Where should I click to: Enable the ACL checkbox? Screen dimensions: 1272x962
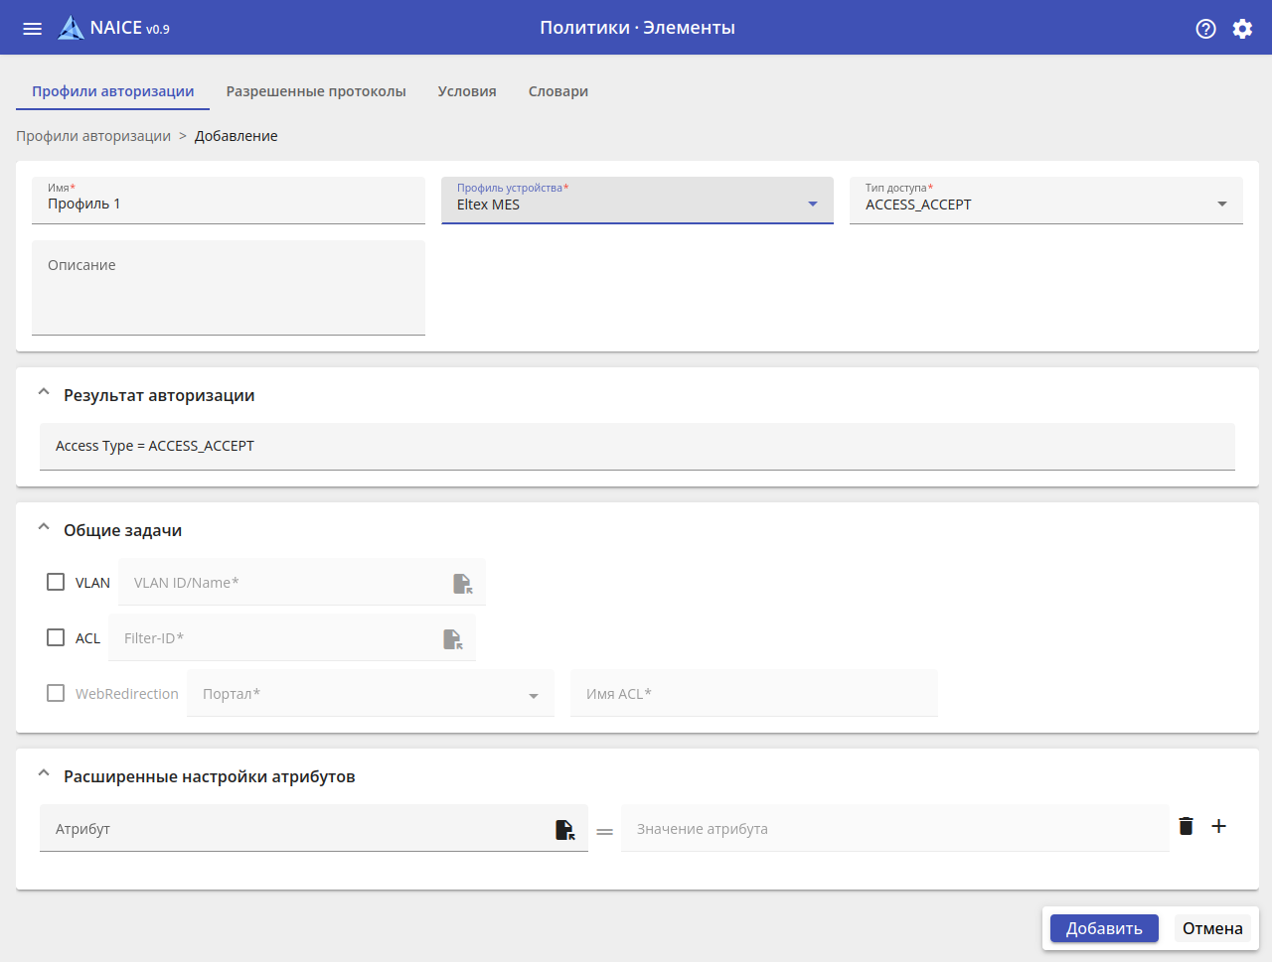click(x=56, y=637)
